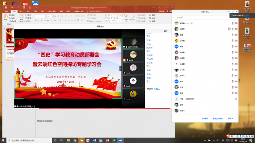Click the screen-sharing indicator icon in member list
The height and width of the screenshot is (143, 255).
(229, 29)
